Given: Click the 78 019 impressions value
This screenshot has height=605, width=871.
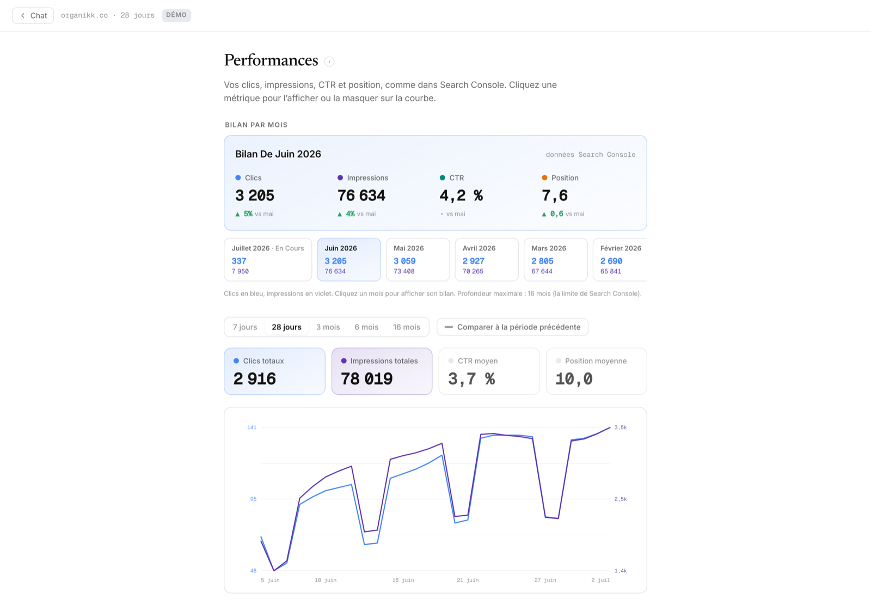Looking at the screenshot, I should click(x=367, y=379).
